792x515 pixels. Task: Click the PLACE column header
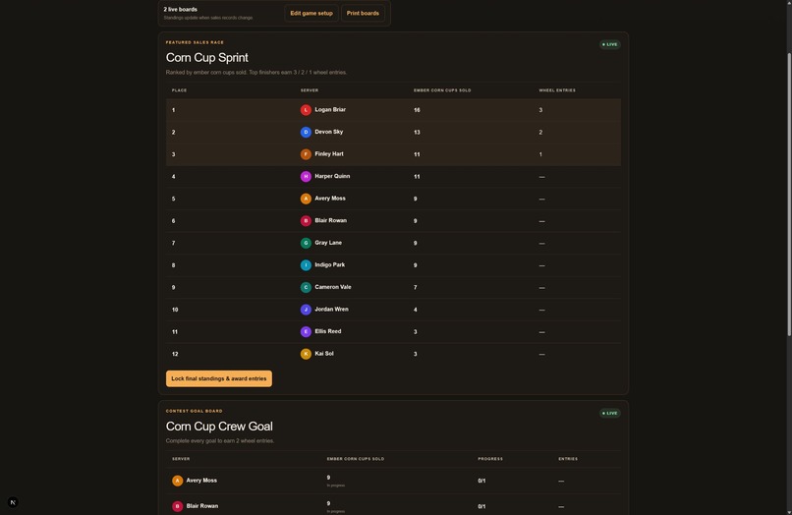[x=179, y=90]
